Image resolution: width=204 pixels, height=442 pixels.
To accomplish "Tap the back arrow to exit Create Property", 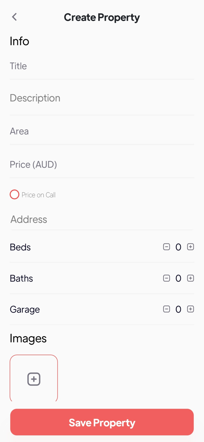I will click(x=14, y=17).
